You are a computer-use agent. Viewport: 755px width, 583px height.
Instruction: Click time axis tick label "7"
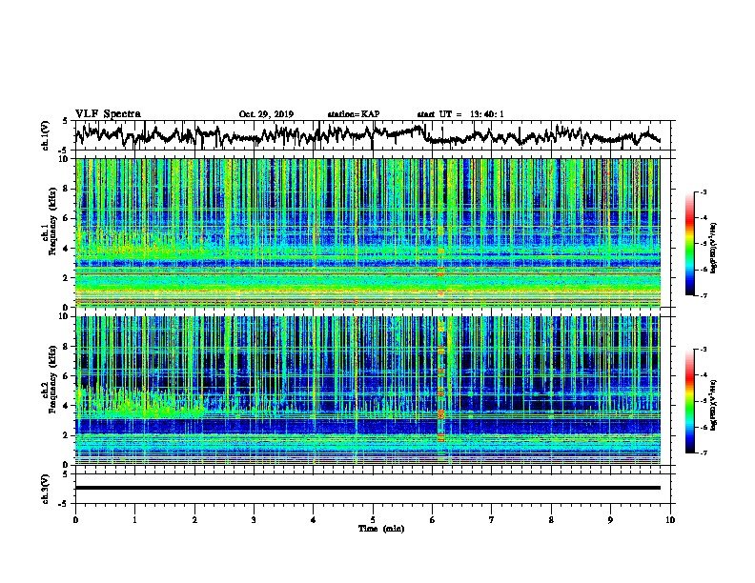pyautogui.click(x=492, y=520)
